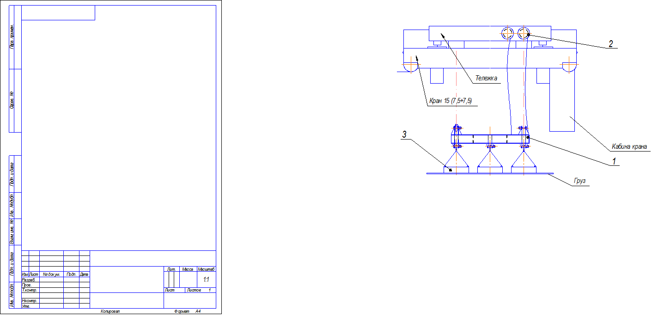This screenshot has height=316, width=652.
Task: Click the 'Масса' header cell
Action: pyautogui.click(x=188, y=269)
